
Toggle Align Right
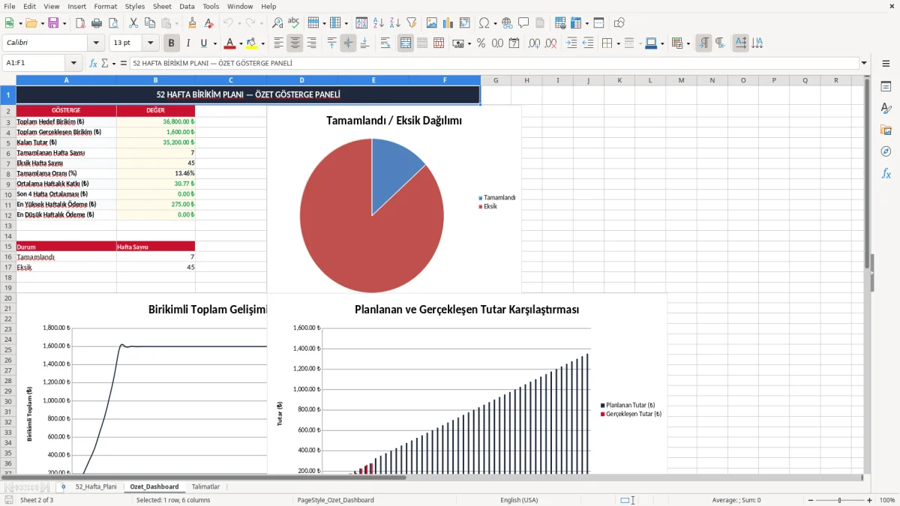311,43
